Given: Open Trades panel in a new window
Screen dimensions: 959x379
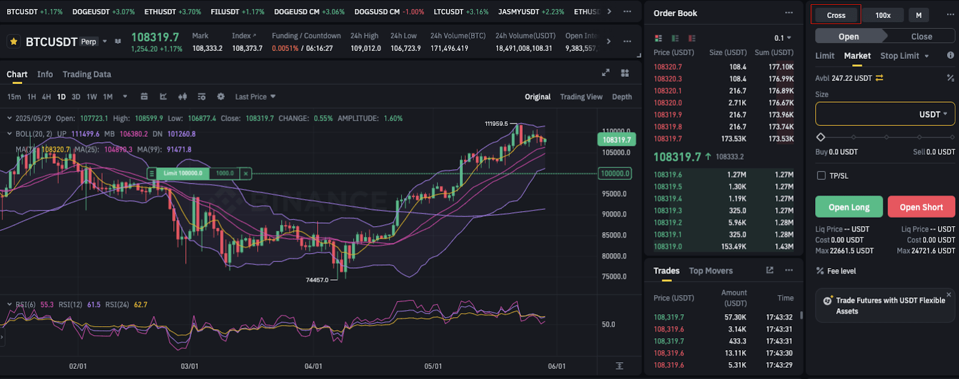Looking at the screenshot, I should [x=770, y=270].
